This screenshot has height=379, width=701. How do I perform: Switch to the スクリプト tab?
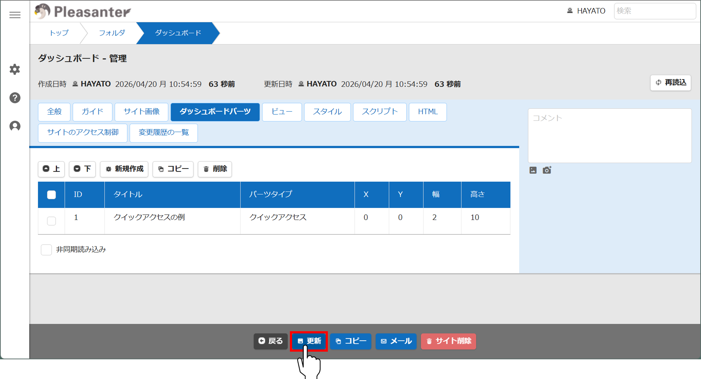tap(380, 112)
